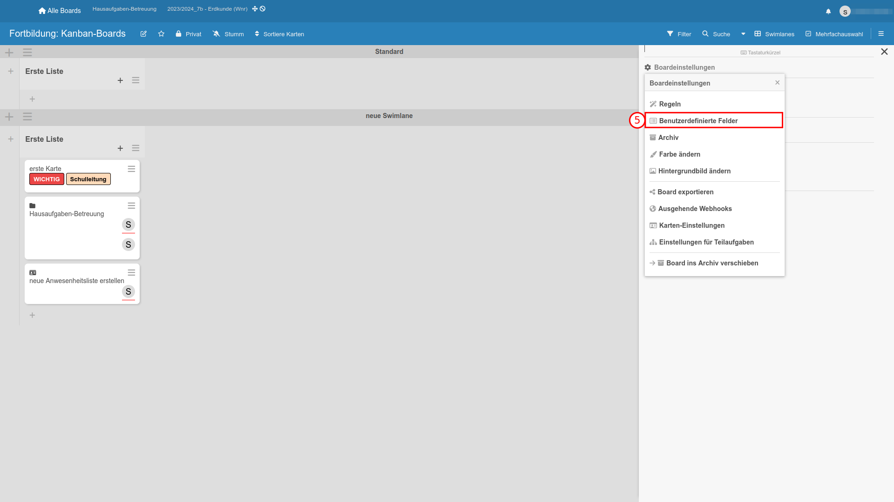
Task: Click the hamburger menu on erste Karte
Action: [x=131, y=169]
